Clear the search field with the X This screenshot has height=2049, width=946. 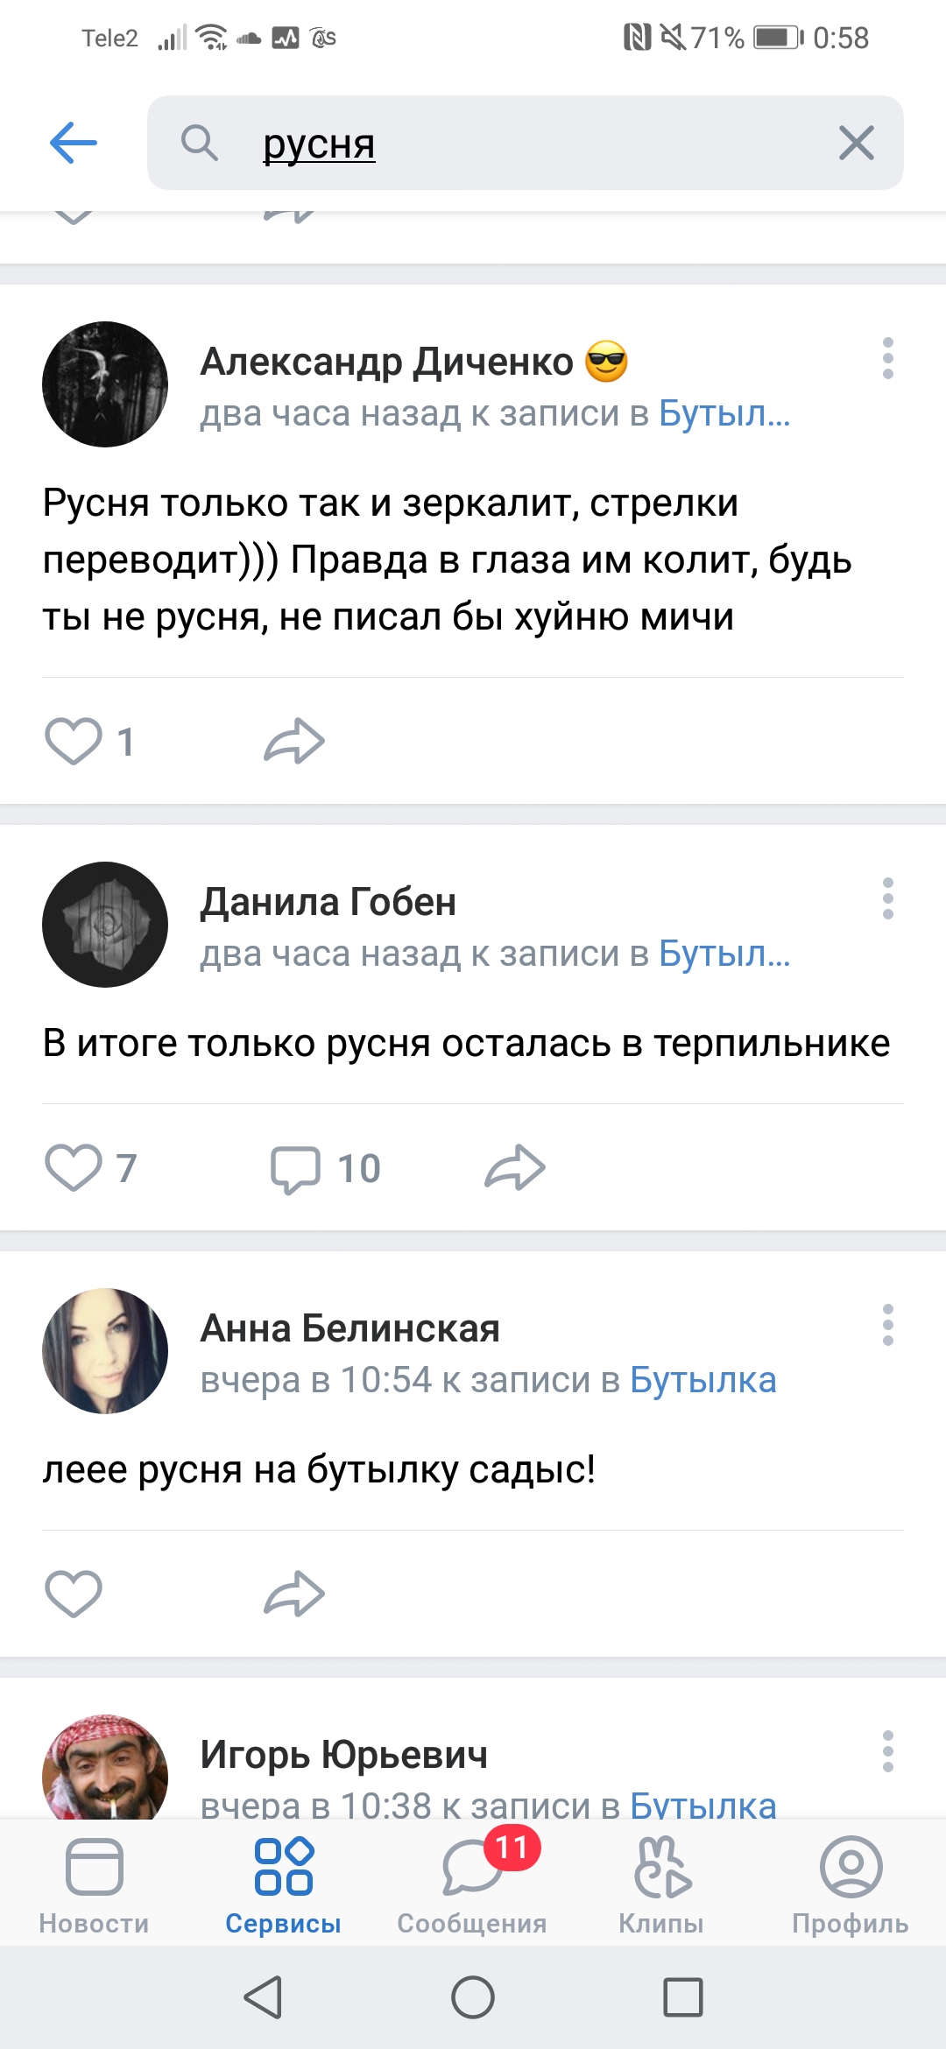856,143
